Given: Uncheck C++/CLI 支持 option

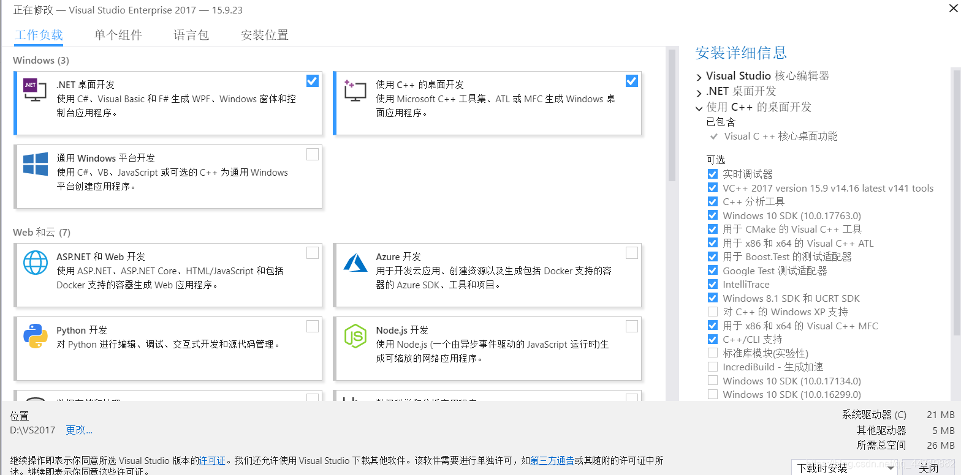Looking at the screenshot, I should [x=712, y=339].
